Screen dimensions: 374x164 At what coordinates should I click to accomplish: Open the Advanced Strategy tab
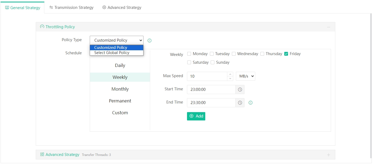(x=122, y=8)
